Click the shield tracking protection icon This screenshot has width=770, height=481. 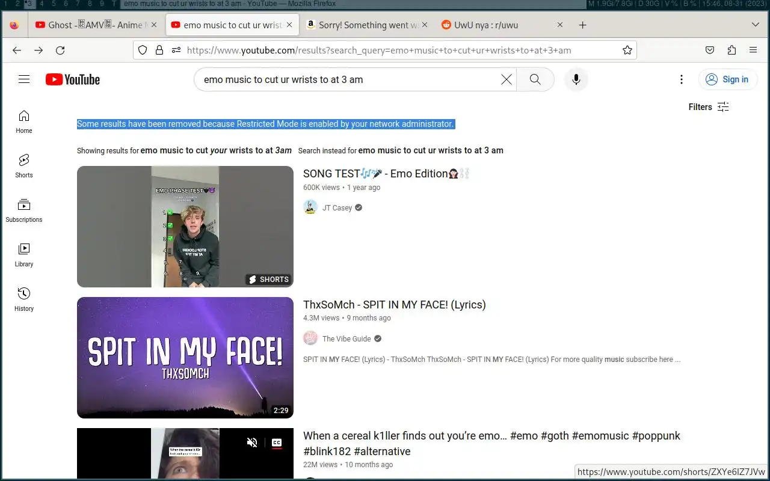[143, 51]
